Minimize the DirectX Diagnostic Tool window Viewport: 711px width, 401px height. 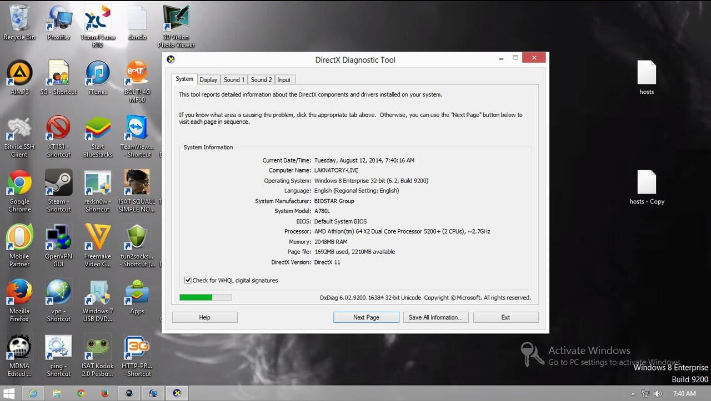click(x=500, y=58)
